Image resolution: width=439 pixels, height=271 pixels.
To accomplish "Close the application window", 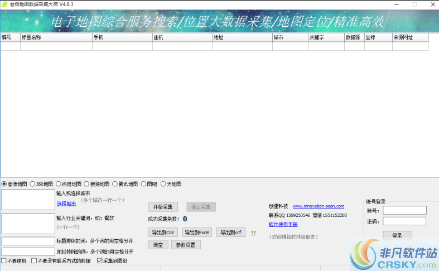I will click(433, 4).
